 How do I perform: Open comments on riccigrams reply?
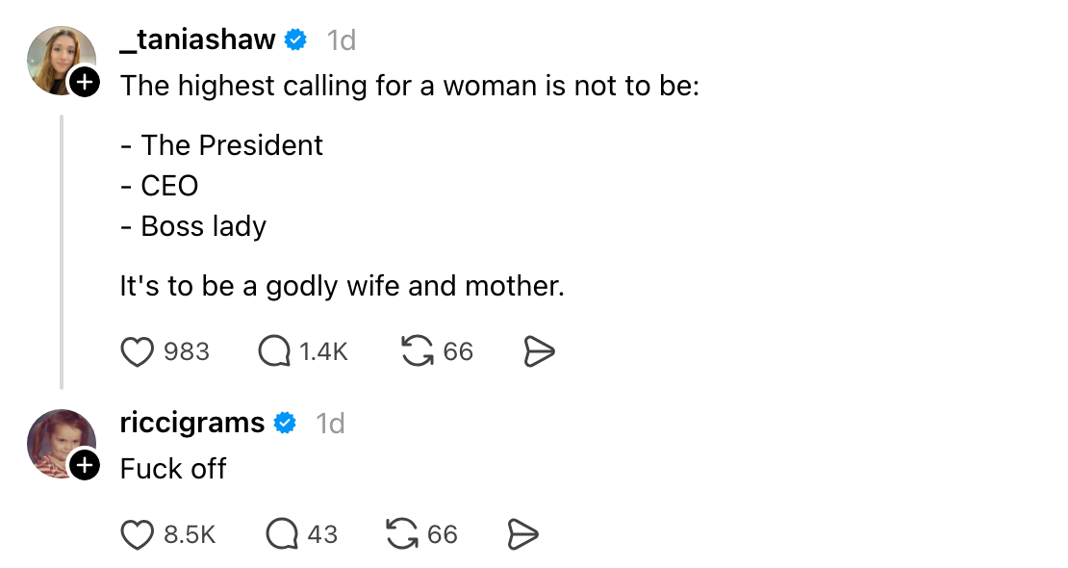click(x=282, y=534)
